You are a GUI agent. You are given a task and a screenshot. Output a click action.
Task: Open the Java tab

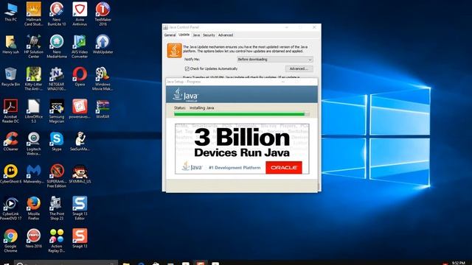196,35
